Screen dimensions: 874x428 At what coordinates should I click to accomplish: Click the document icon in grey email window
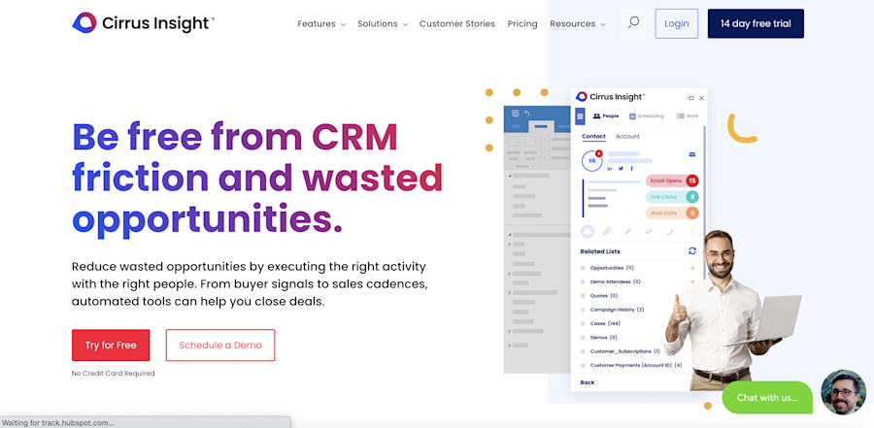(x=515, y=114)
